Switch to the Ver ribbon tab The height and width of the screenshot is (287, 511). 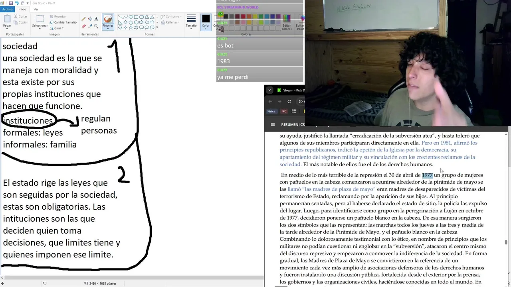pos(36,9)
